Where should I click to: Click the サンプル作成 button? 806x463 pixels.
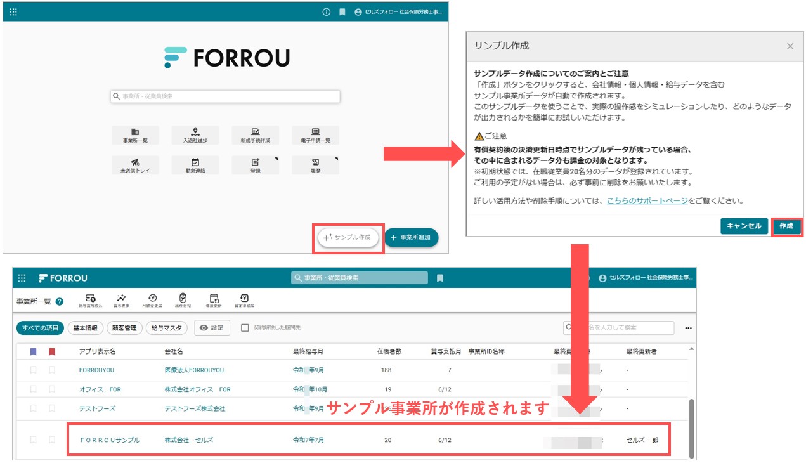pyautogui.click(x=348, y=237)
